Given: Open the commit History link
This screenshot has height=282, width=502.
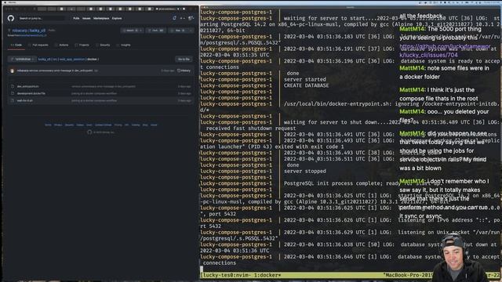Looking at the screenshot, I should coord(184,70).
